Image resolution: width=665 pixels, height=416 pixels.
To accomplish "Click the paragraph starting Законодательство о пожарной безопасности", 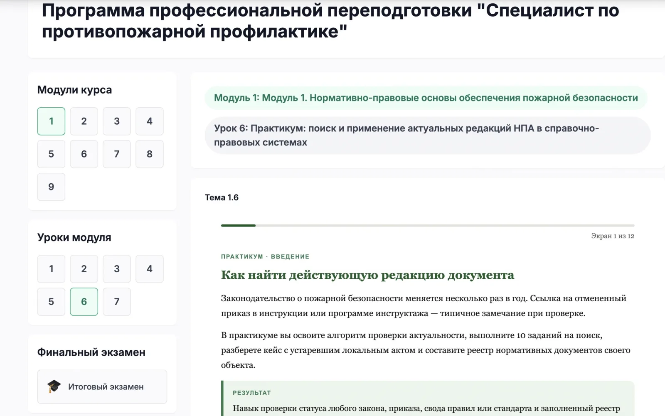I will point(424,306).
